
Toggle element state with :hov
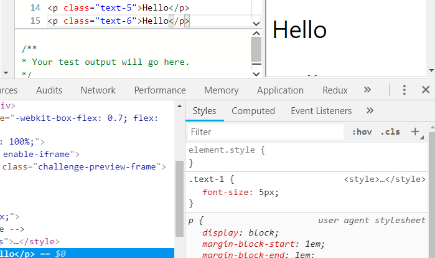coord(362,132)
